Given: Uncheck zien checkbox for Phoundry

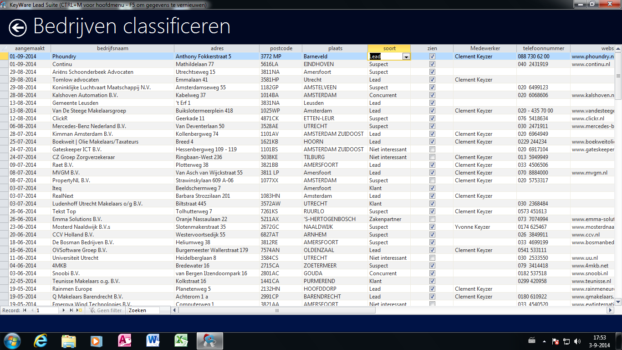Looking at the screenshot, I should pyautogui.click(x=432, y=57).
